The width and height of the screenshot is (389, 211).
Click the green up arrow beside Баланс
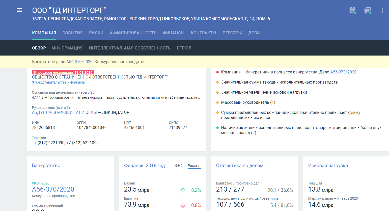click(183, 190)
